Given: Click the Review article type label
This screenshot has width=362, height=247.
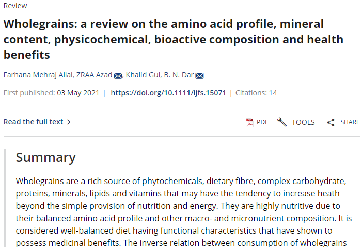Looking at the screenshot, I should click(15, 6).
